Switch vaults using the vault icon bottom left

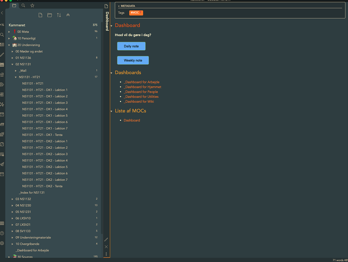pyautogui.click(x=2, y=223)
